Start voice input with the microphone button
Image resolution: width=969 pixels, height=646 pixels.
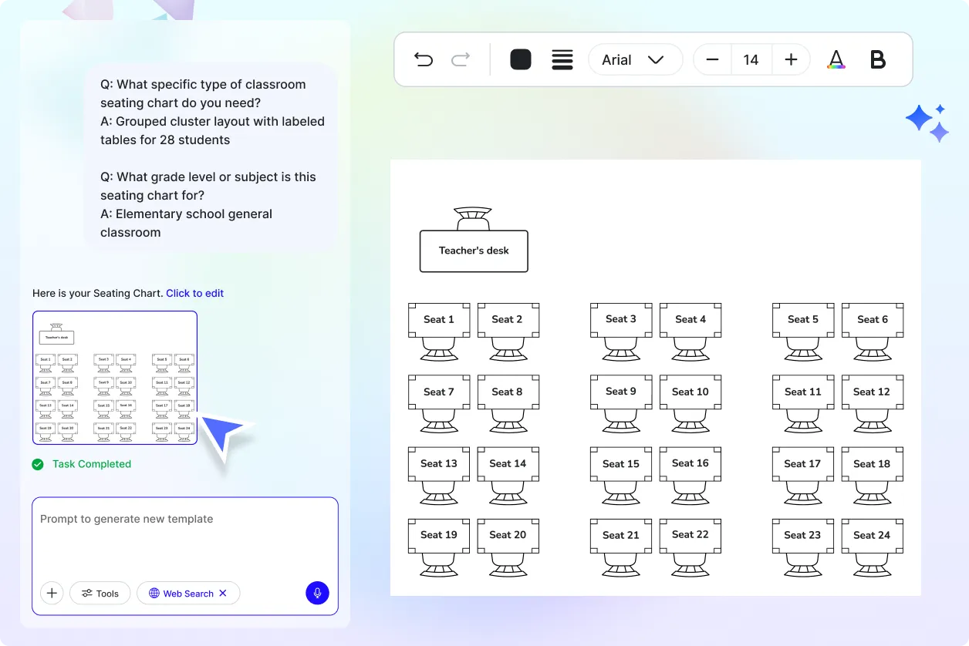317,593
